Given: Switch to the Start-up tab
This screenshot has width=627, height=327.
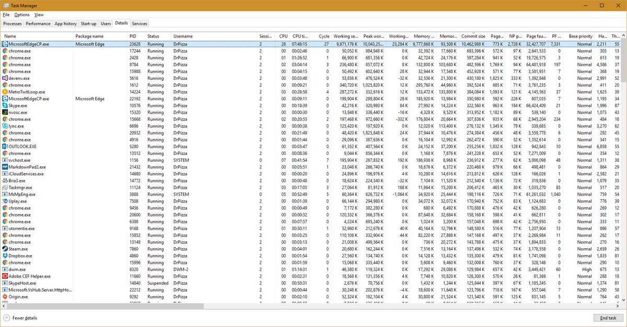Looking at the screenshot, I should click(88, 23).
